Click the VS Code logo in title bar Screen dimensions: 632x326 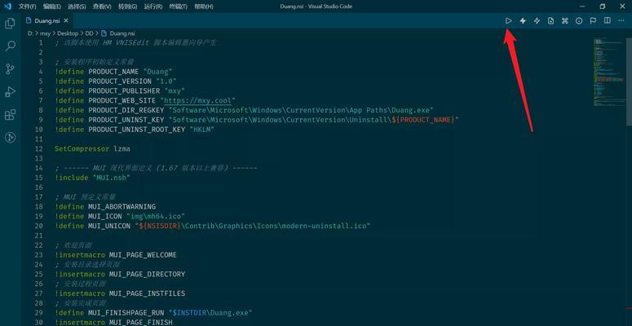tap(7, 7)
